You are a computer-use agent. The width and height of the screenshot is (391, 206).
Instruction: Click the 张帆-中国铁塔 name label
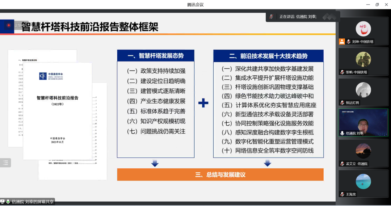click(356, 72)
